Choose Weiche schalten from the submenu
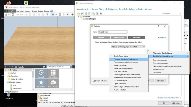 pyautogui.click(x=129, y=90)
